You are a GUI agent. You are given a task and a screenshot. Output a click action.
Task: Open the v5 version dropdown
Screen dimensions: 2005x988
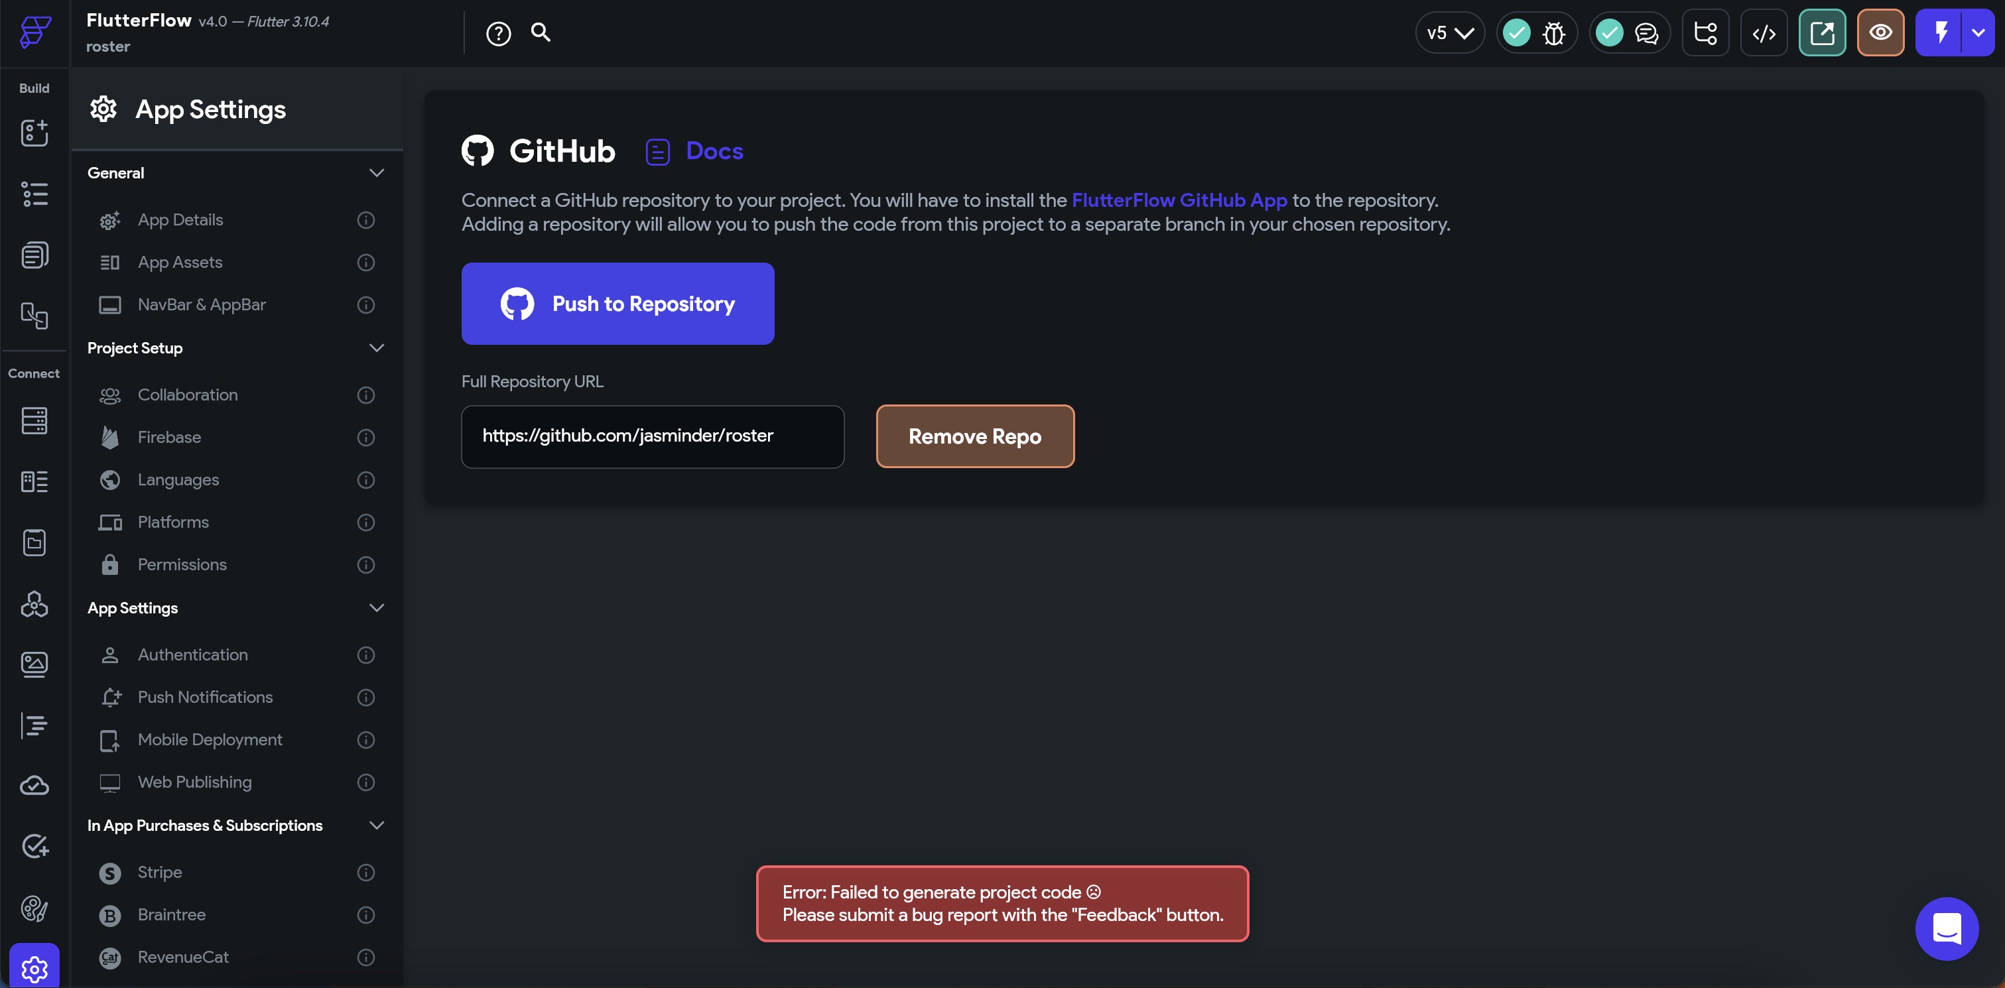(1449, 32)
